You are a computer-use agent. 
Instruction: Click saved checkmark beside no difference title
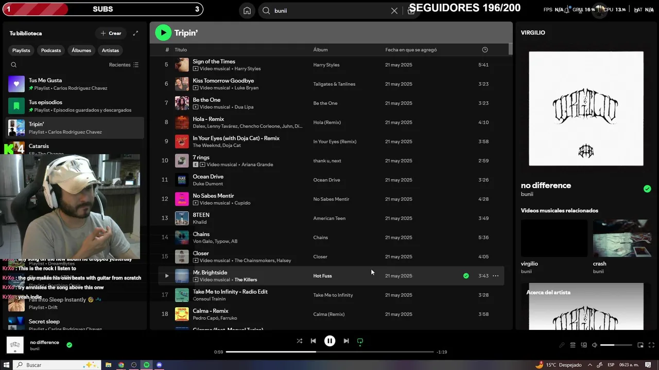(x=647, y=189)
